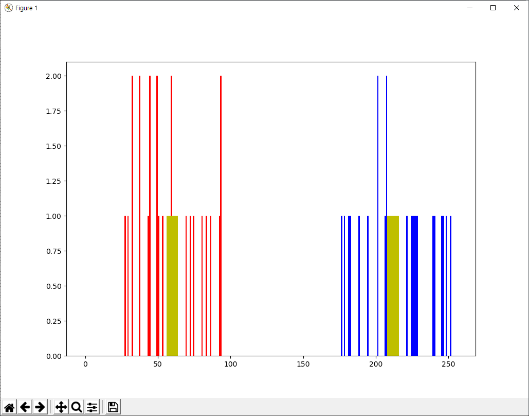Viewport: 529px width, 416px height.
Task: Minimize the Figure 1 window
Action: point(470,8)
